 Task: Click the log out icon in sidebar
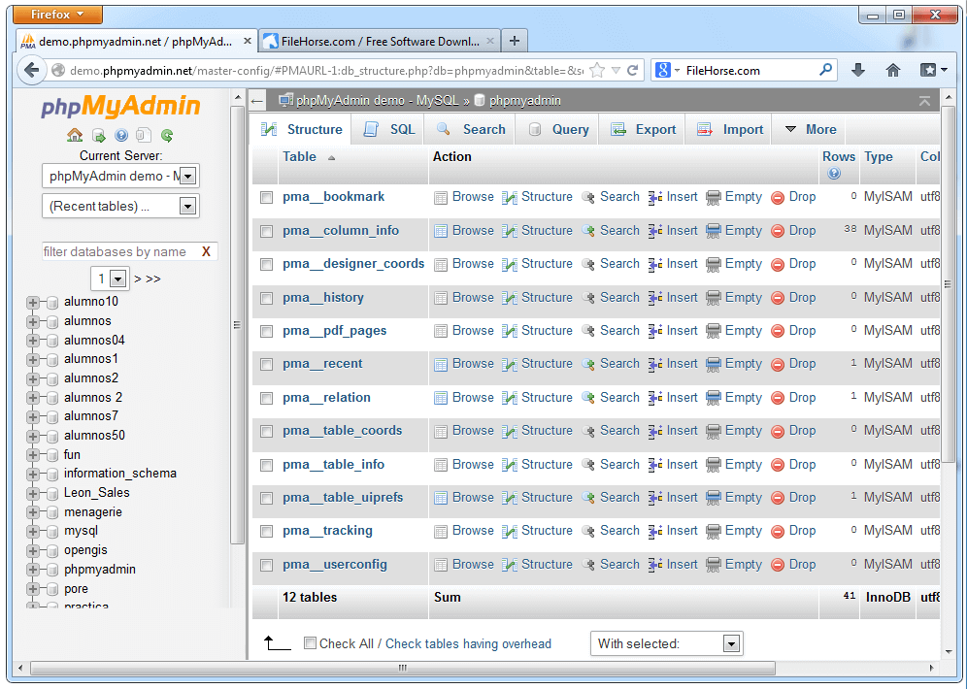point(98,136)
